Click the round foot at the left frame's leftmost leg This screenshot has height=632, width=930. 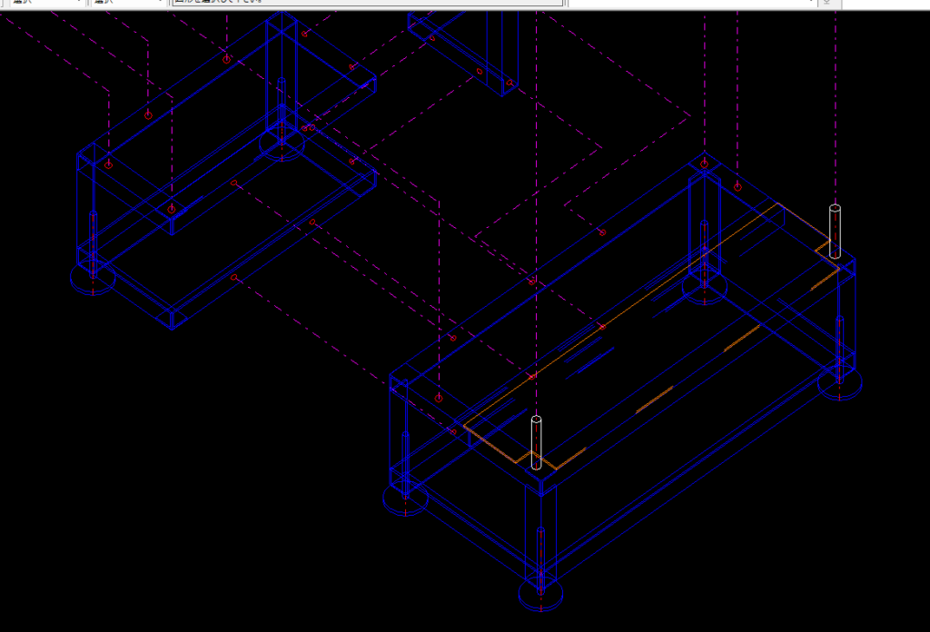(93, 280)
